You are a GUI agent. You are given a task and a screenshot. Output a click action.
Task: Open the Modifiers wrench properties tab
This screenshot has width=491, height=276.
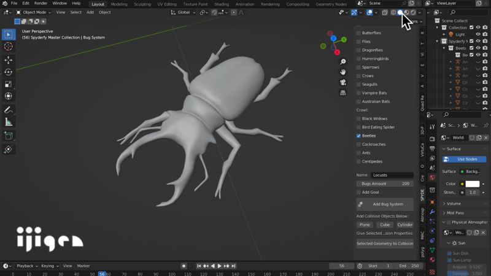pyautogui.click(x=432, y=212)
